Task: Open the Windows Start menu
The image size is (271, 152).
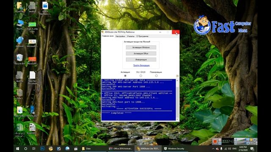Action: 18,149
